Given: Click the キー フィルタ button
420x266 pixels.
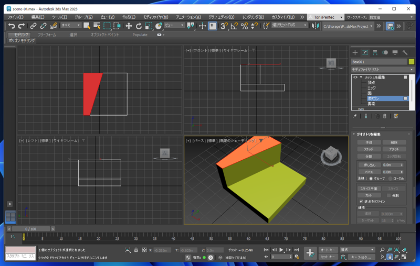Looking at the screenshot, I should [361, 257].
